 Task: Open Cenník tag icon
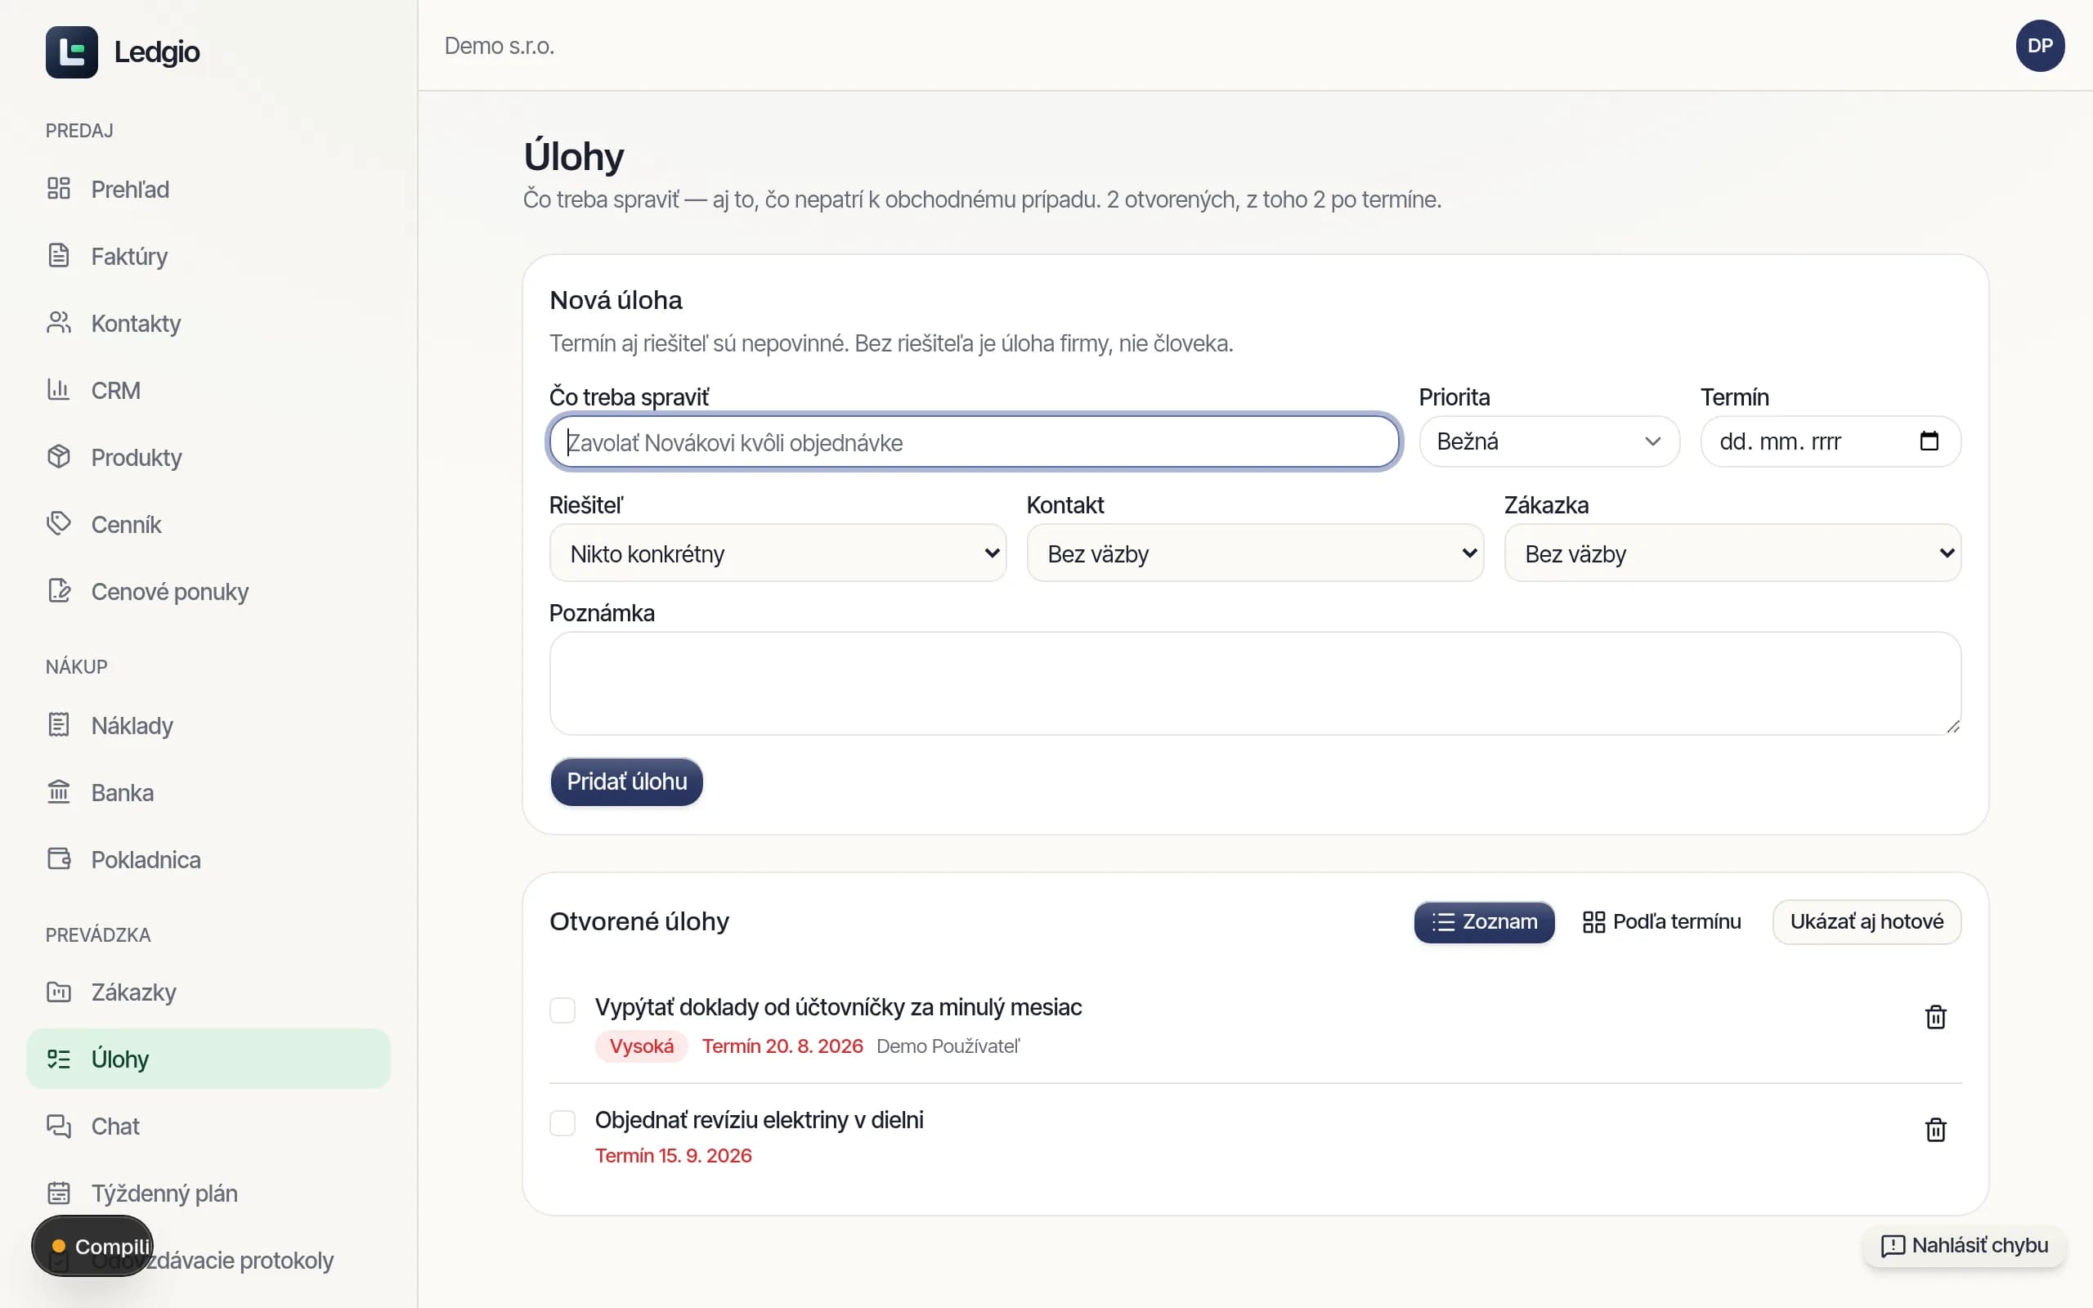(x=59, y=524)
